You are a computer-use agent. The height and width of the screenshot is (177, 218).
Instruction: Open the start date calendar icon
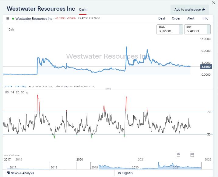pos(178,155)
